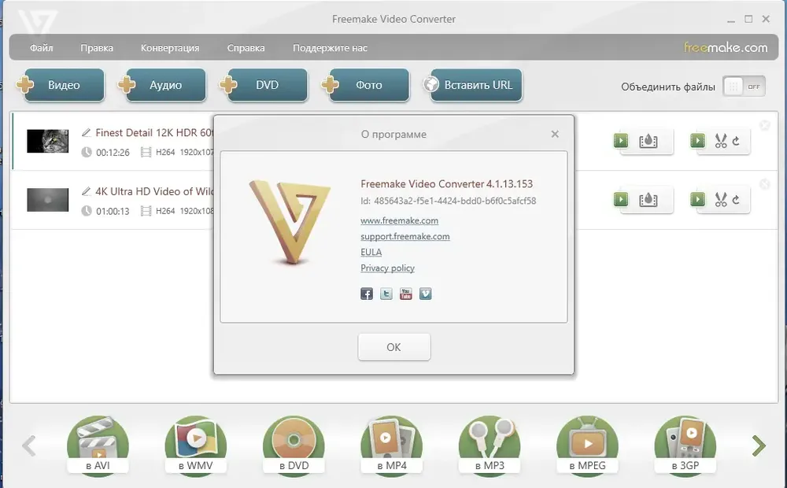Open the Privacy policy link
787x488 pixels.
pos(387,268)
